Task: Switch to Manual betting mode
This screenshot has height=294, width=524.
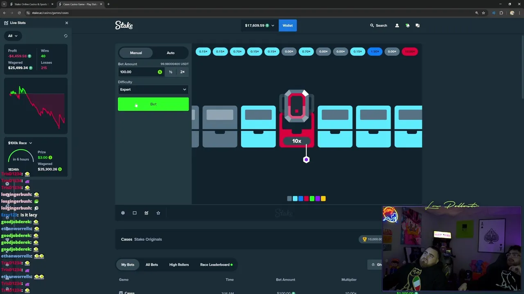Action: tap(136, 53)
